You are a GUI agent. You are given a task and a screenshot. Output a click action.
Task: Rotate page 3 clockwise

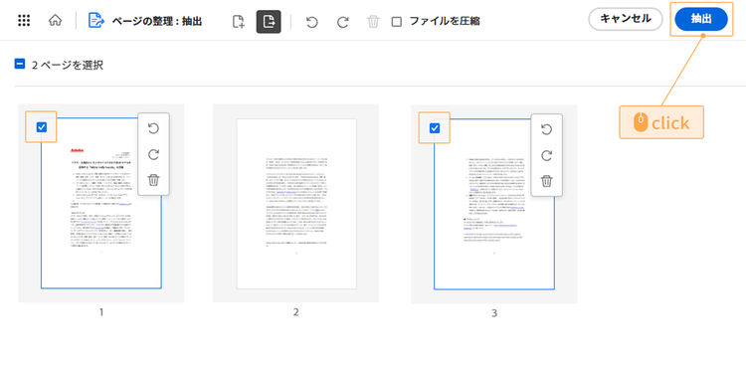click(x=547, y=155)
